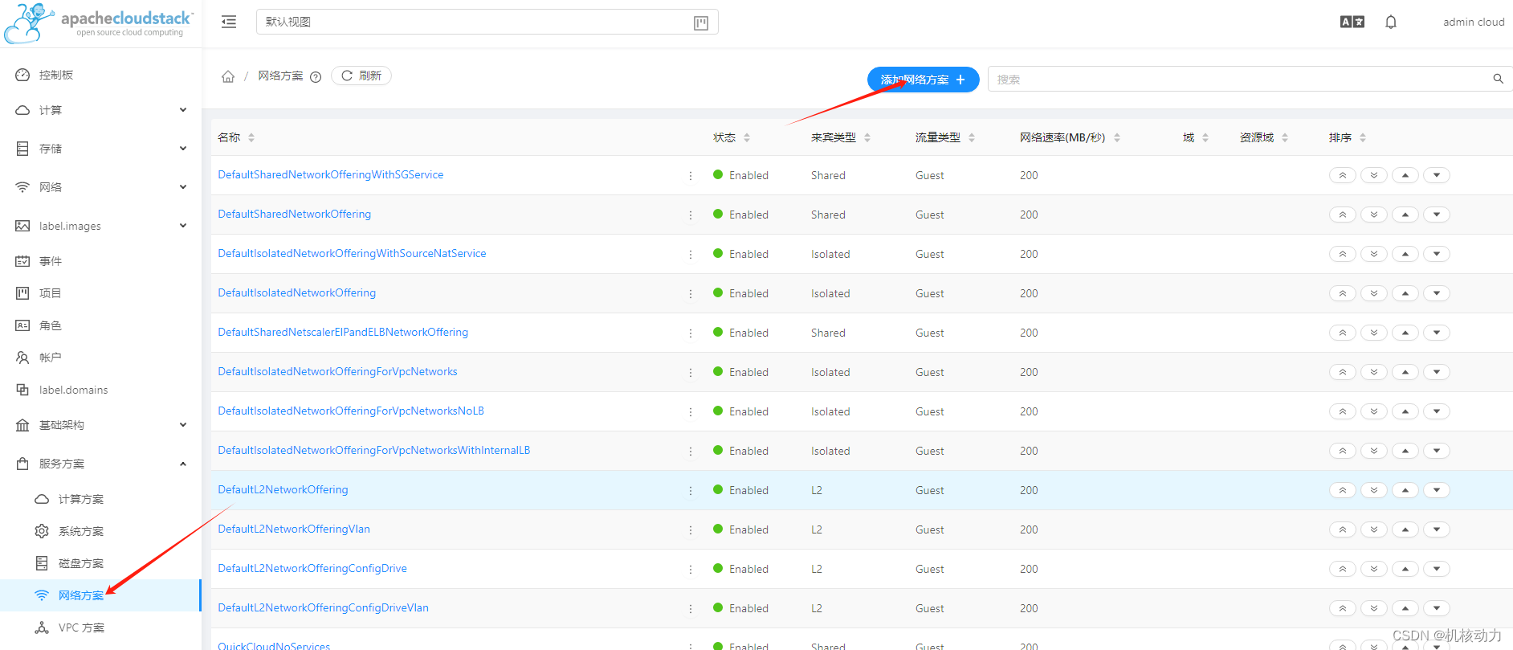Open 计算方案 submenu item

[x=100, y=499]
